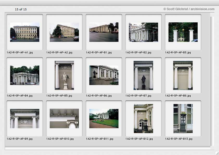Click the filename 1A2-R-SP-AP-B13.jpg
The width and height of the screenshot is (219, 155).
click(x=179, y=139)
